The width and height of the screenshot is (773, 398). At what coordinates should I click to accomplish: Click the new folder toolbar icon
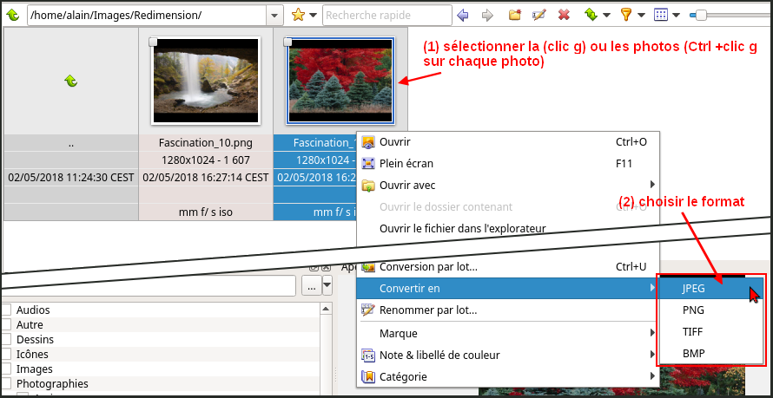514,15
